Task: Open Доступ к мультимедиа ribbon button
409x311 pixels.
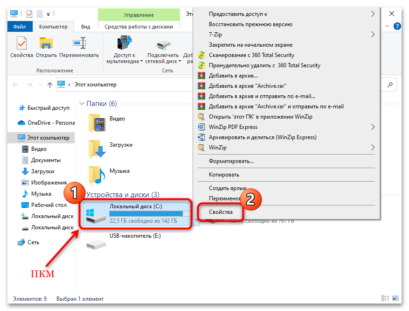Action: pyautogui.click(x=125, y=50)
